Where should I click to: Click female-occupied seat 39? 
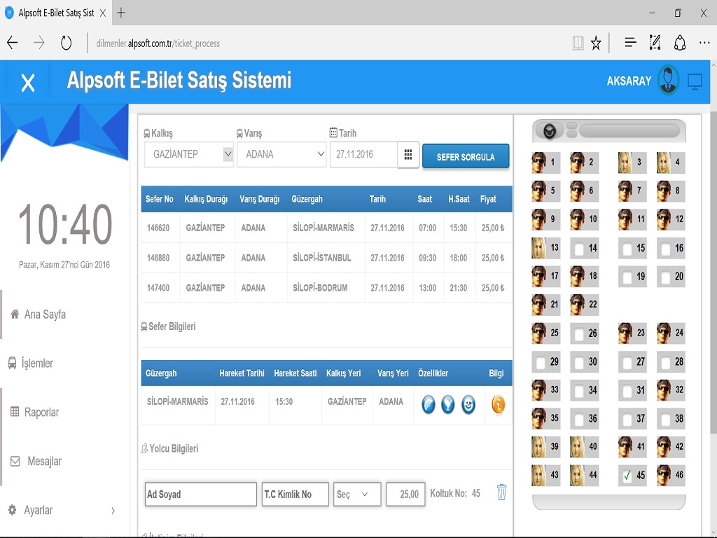(x=545, y=446)
